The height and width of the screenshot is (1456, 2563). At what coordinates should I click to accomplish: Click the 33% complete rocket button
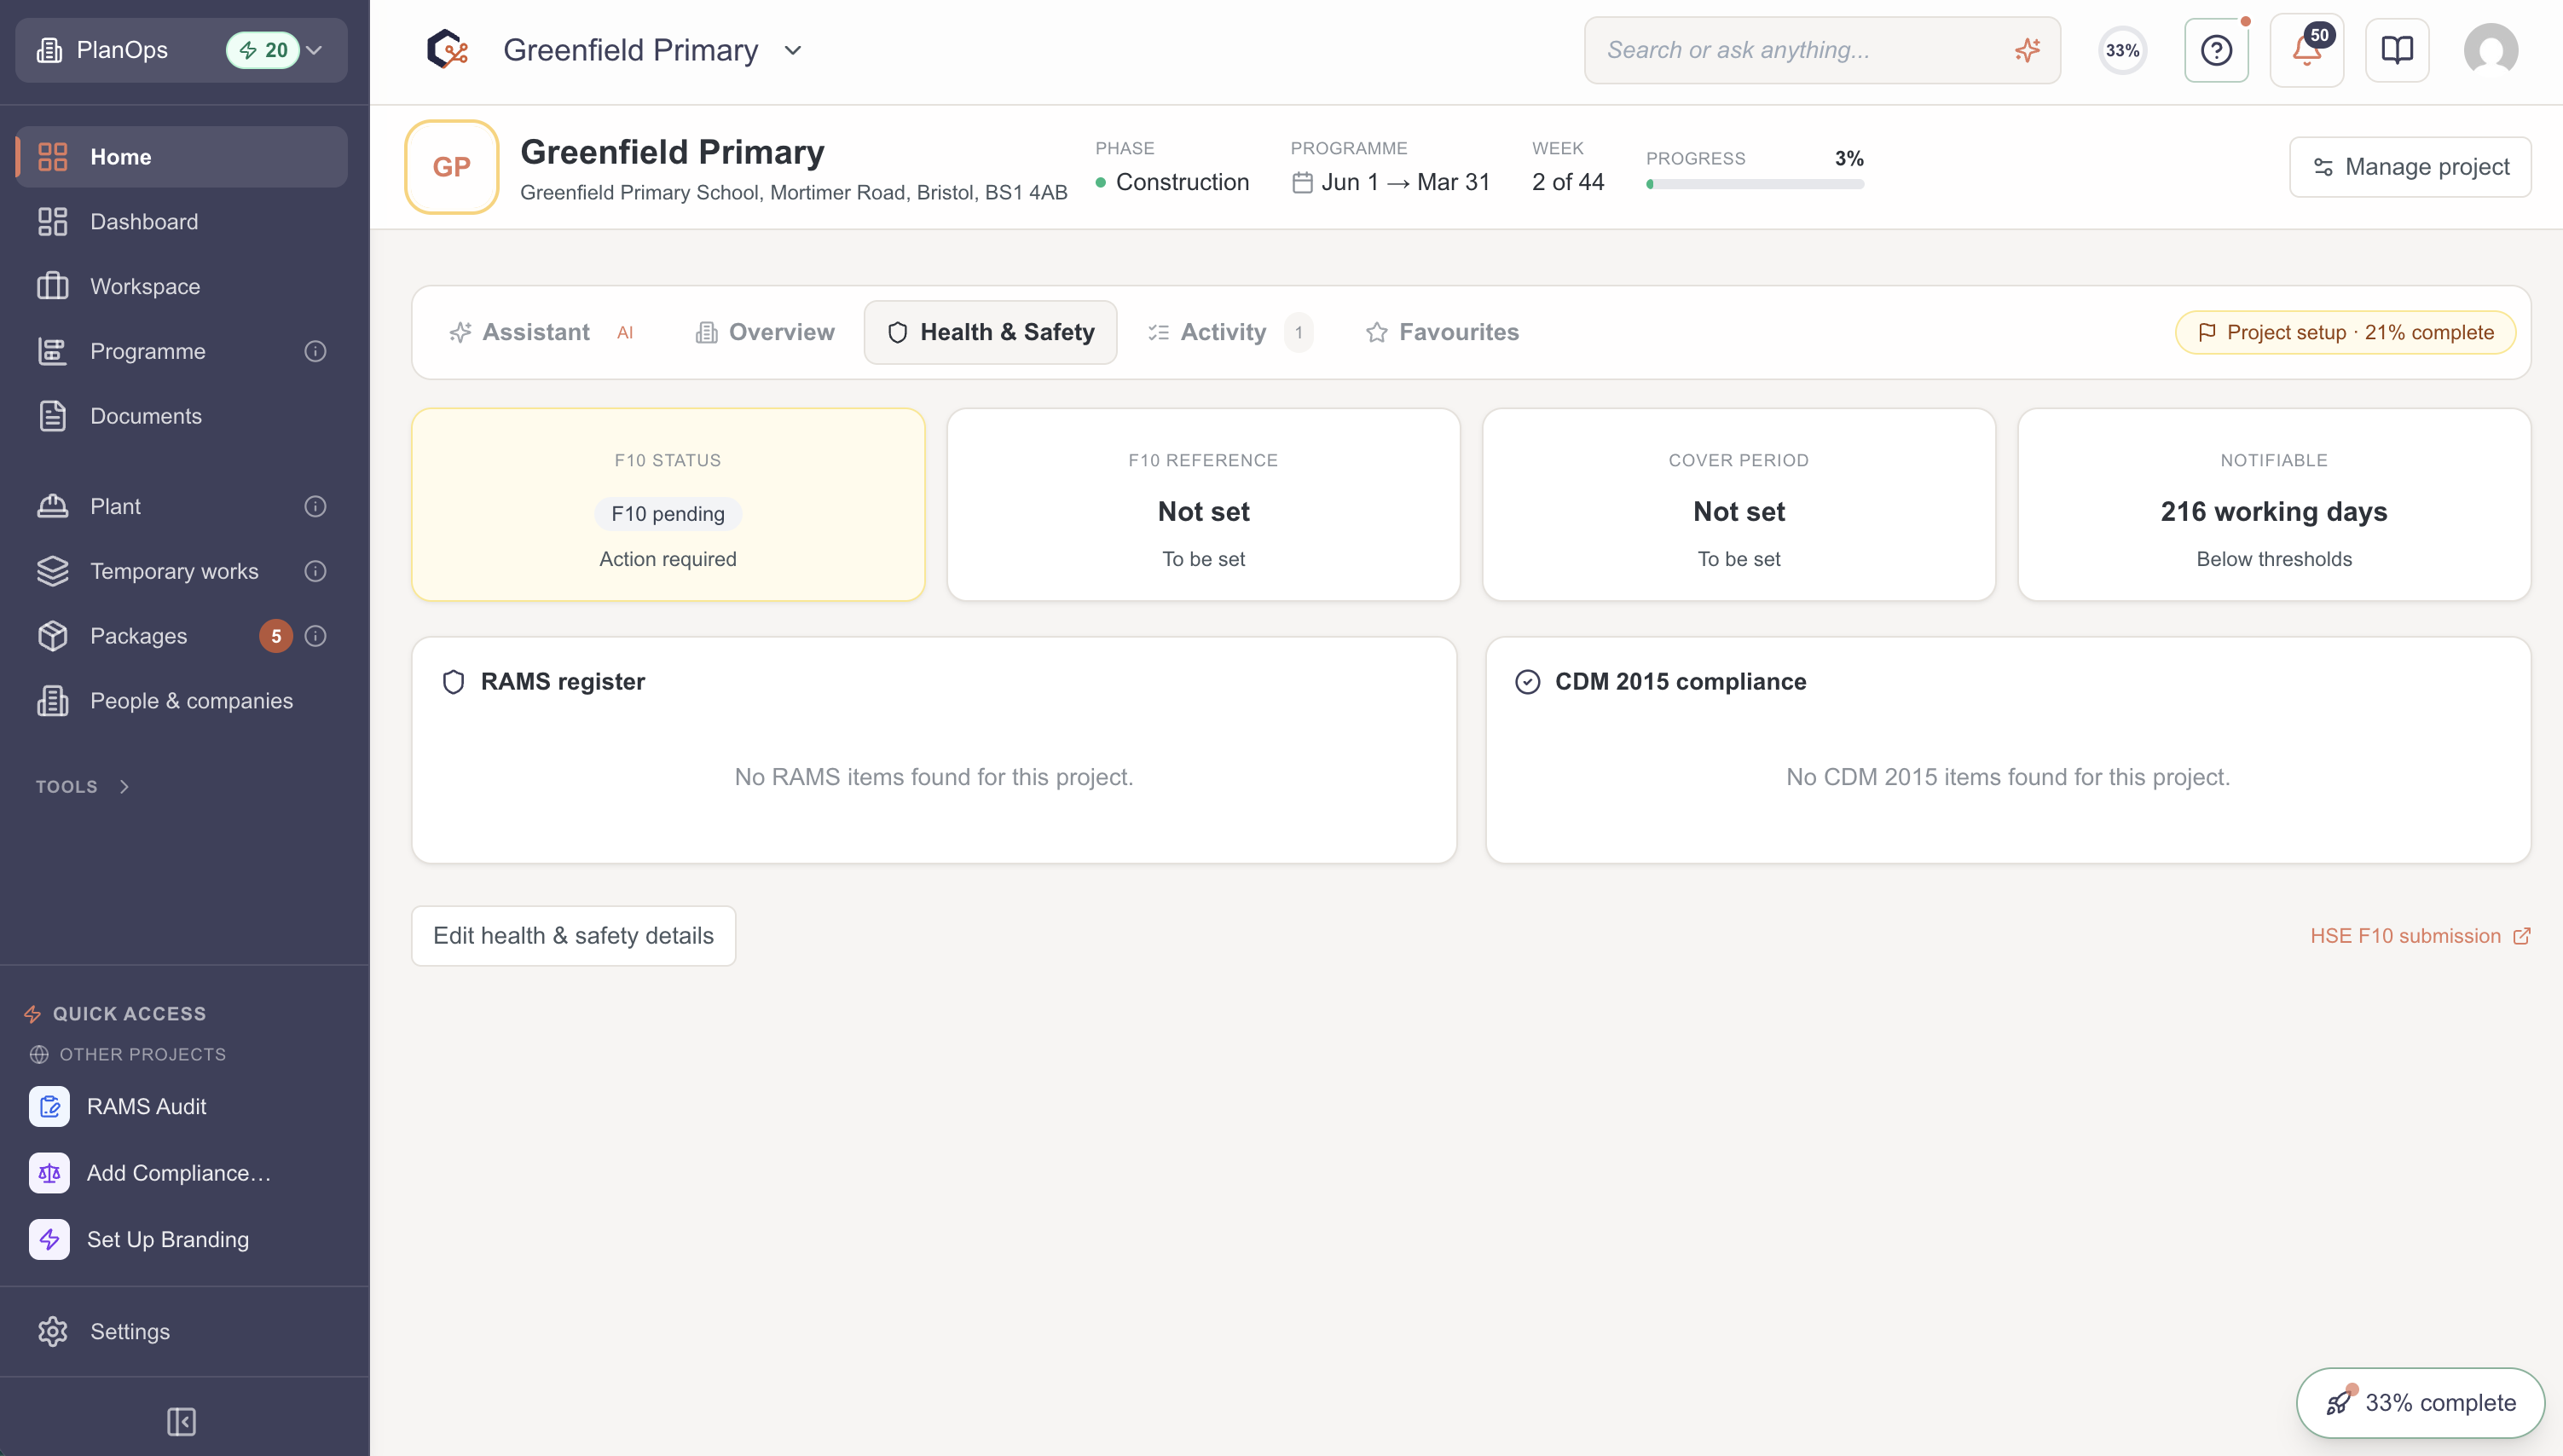point(2420,1403)
